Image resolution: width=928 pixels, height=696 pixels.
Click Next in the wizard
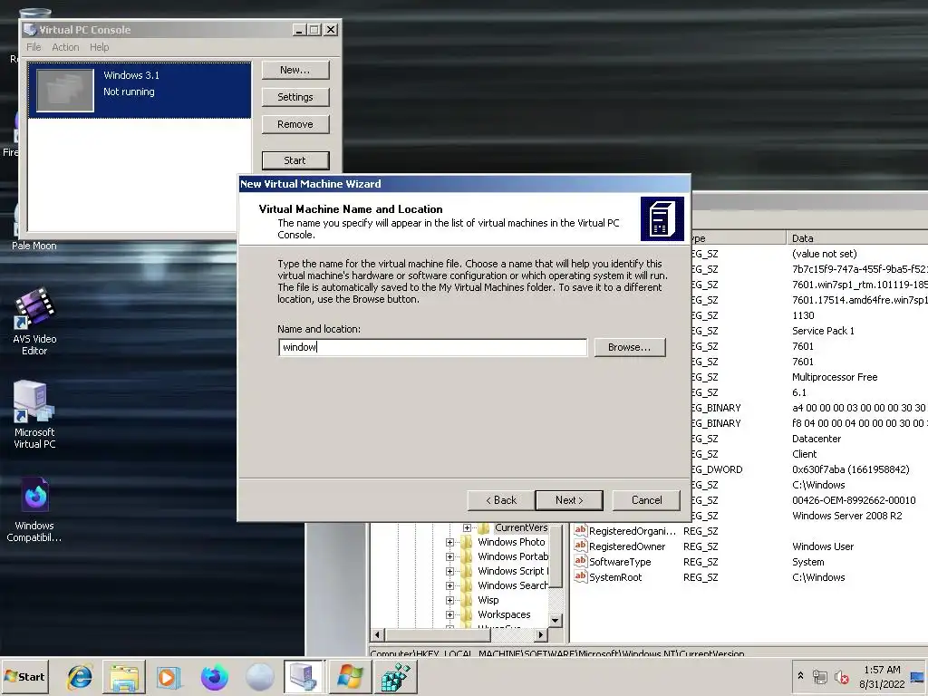(x=569, y=500)
